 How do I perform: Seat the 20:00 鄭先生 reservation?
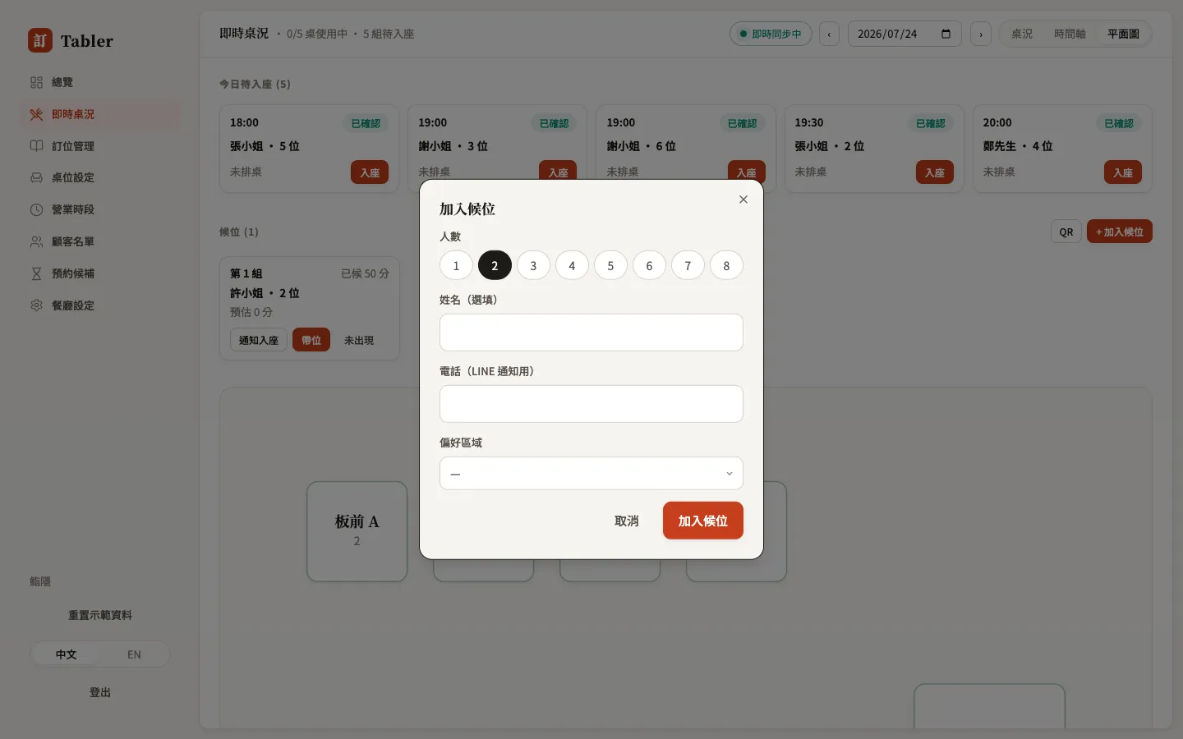coord(1123,172)
